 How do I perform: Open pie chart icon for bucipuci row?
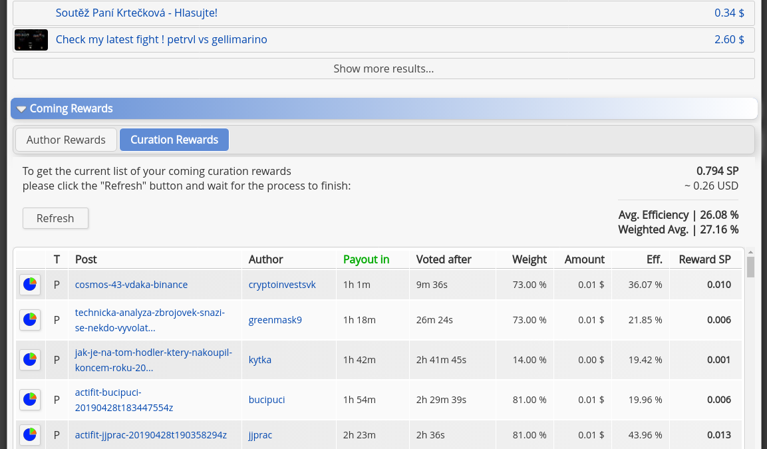coord(30,400)
